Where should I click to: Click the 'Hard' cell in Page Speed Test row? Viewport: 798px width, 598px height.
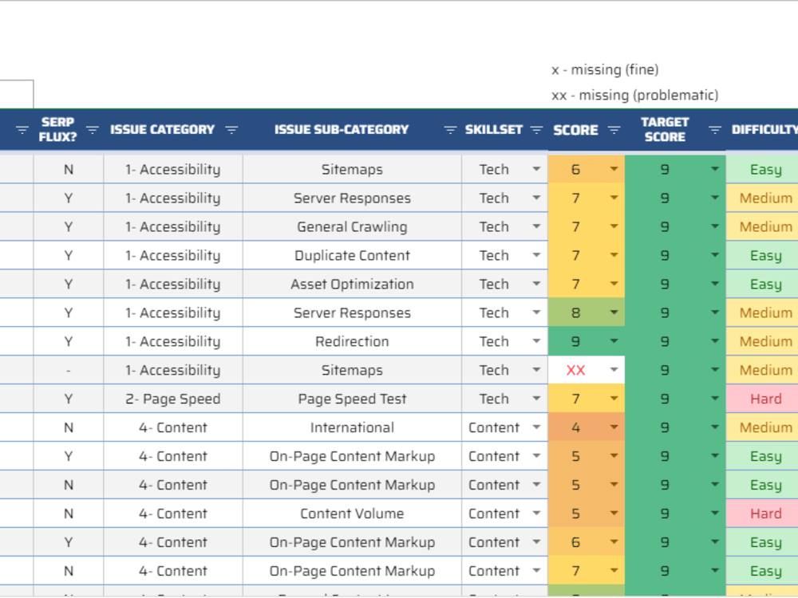click(762, 399)
